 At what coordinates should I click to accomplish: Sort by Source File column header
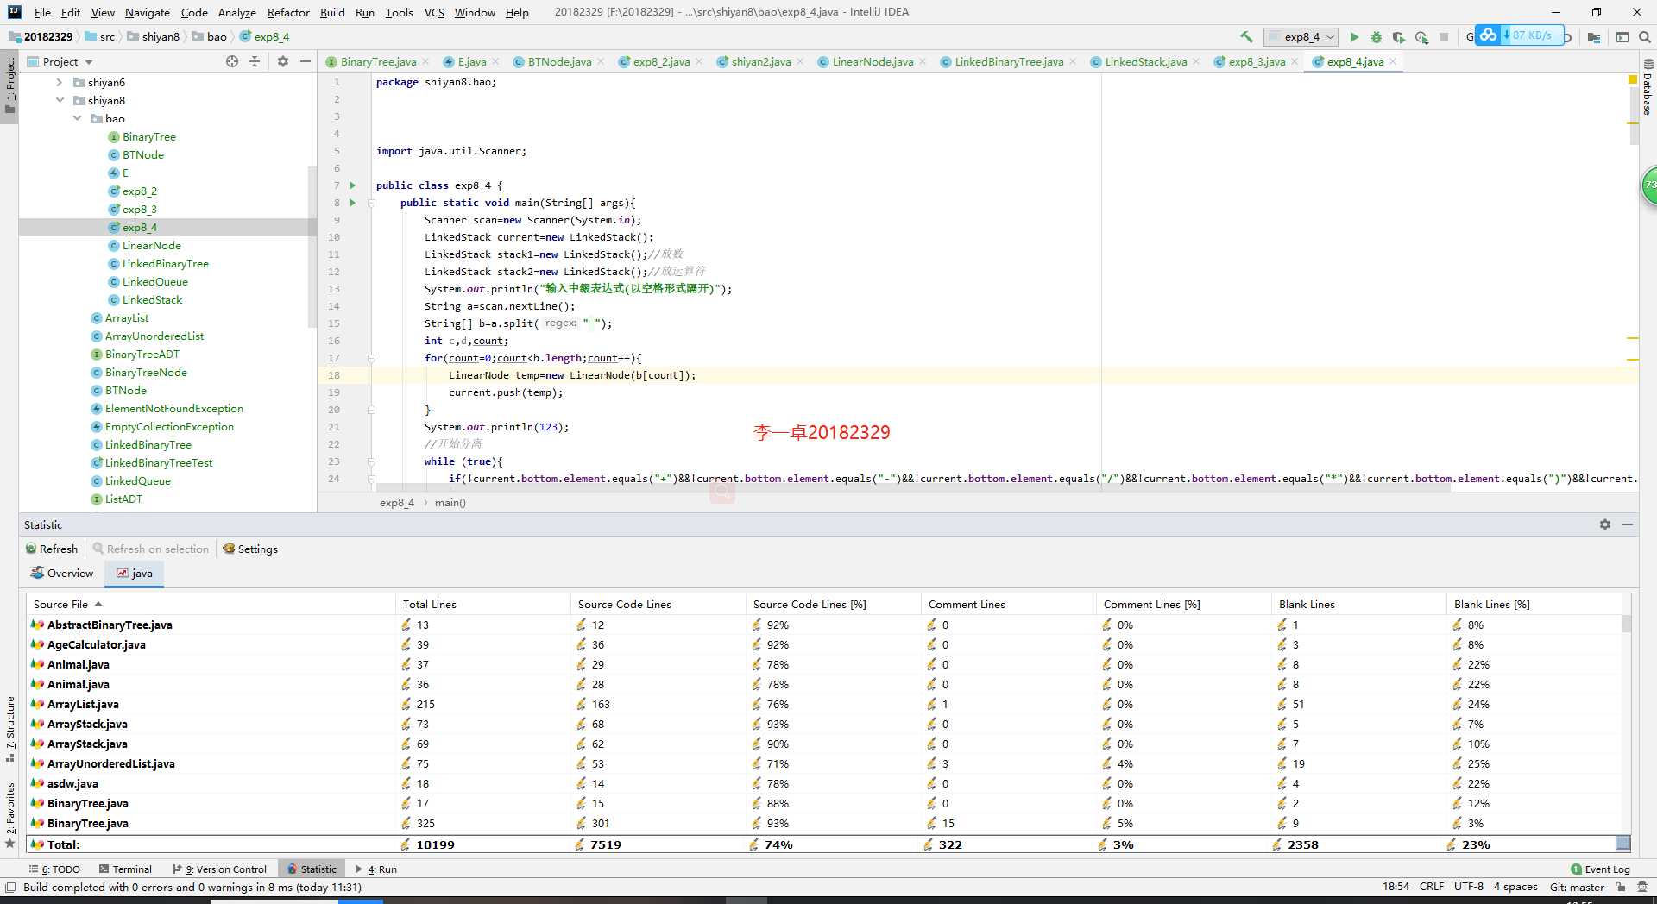coord(211,605)
